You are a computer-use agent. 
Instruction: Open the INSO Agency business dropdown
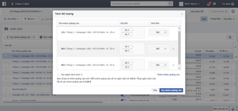tap(190, 4)
